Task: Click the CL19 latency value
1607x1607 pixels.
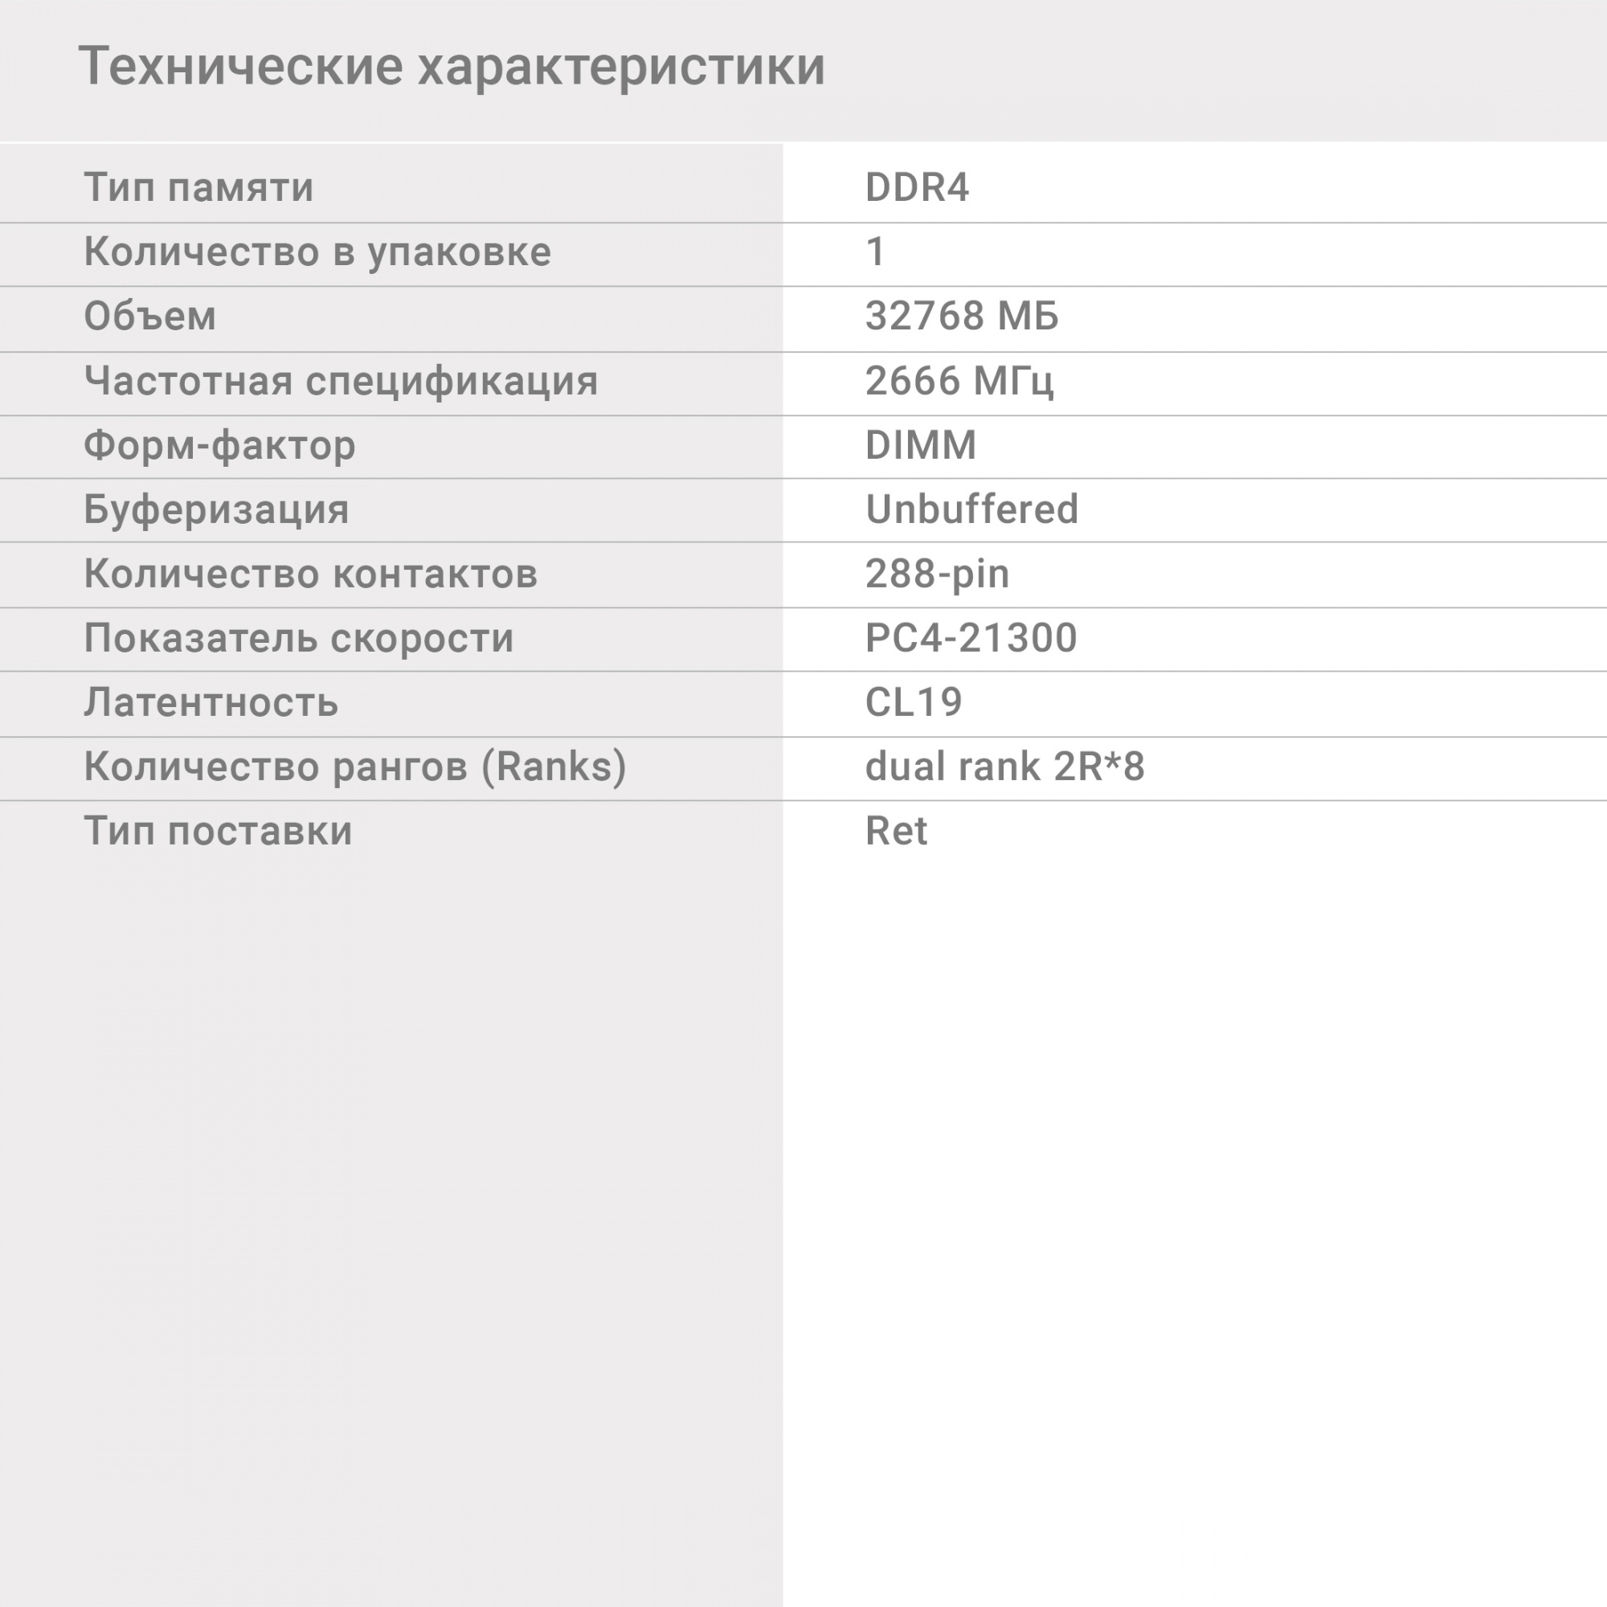Action: (914, 703)
